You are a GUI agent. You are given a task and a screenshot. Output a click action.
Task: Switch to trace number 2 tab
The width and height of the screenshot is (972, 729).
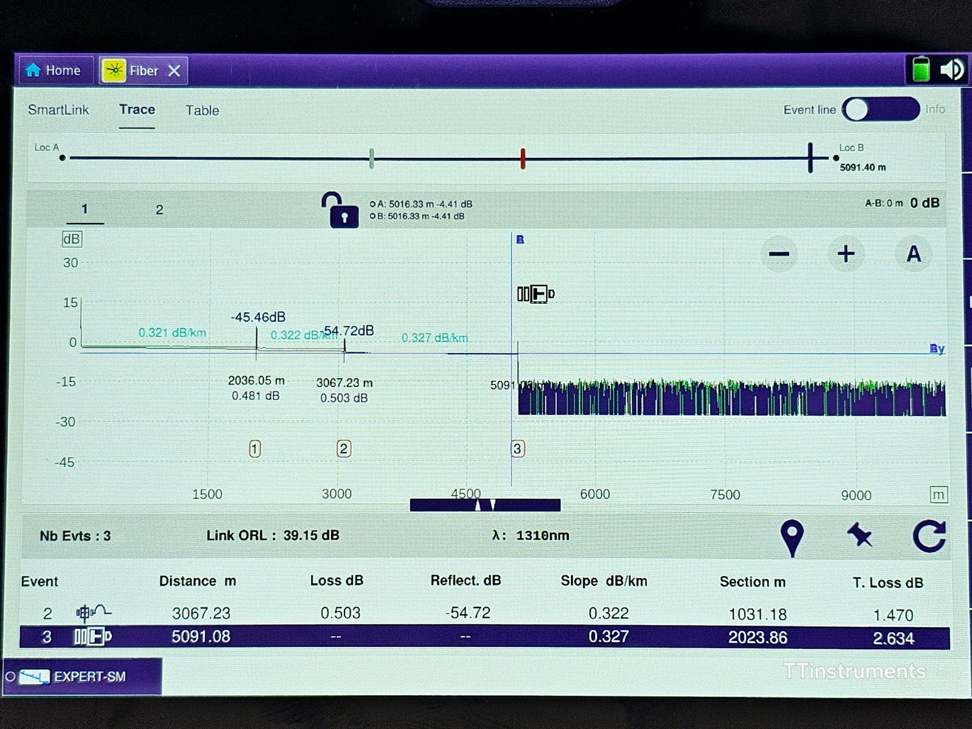tap(159, 210)
